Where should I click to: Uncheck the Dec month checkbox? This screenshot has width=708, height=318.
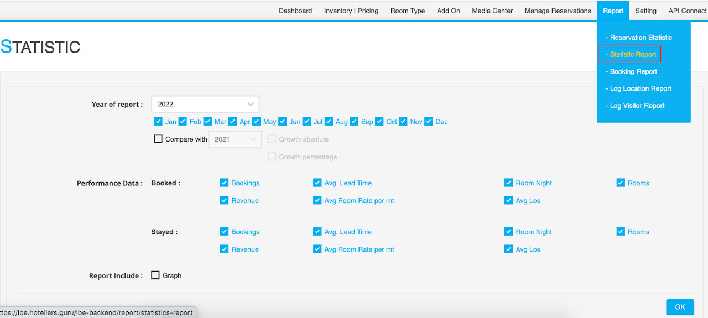(x=429, y=122)
